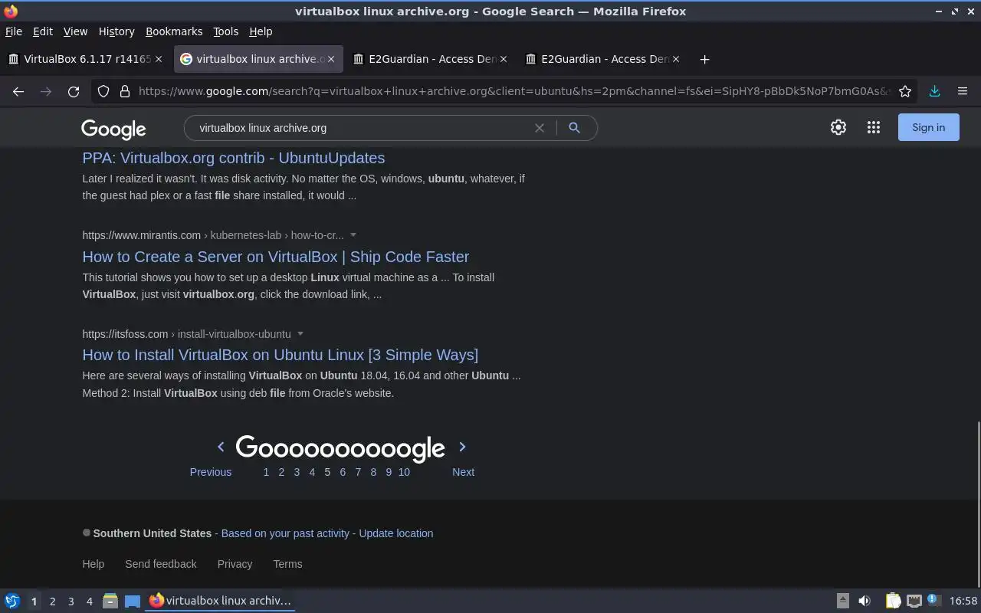Open the History menu
Viewport: 981px width, 613px height.
coord(116,31)
